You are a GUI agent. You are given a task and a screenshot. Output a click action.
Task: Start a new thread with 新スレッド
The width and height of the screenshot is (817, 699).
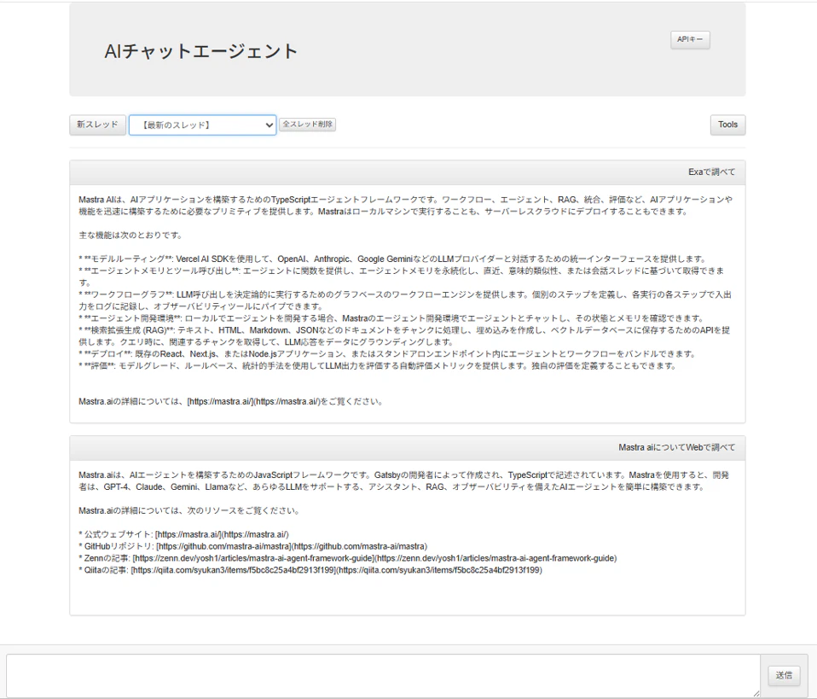(x=97, y=125)
